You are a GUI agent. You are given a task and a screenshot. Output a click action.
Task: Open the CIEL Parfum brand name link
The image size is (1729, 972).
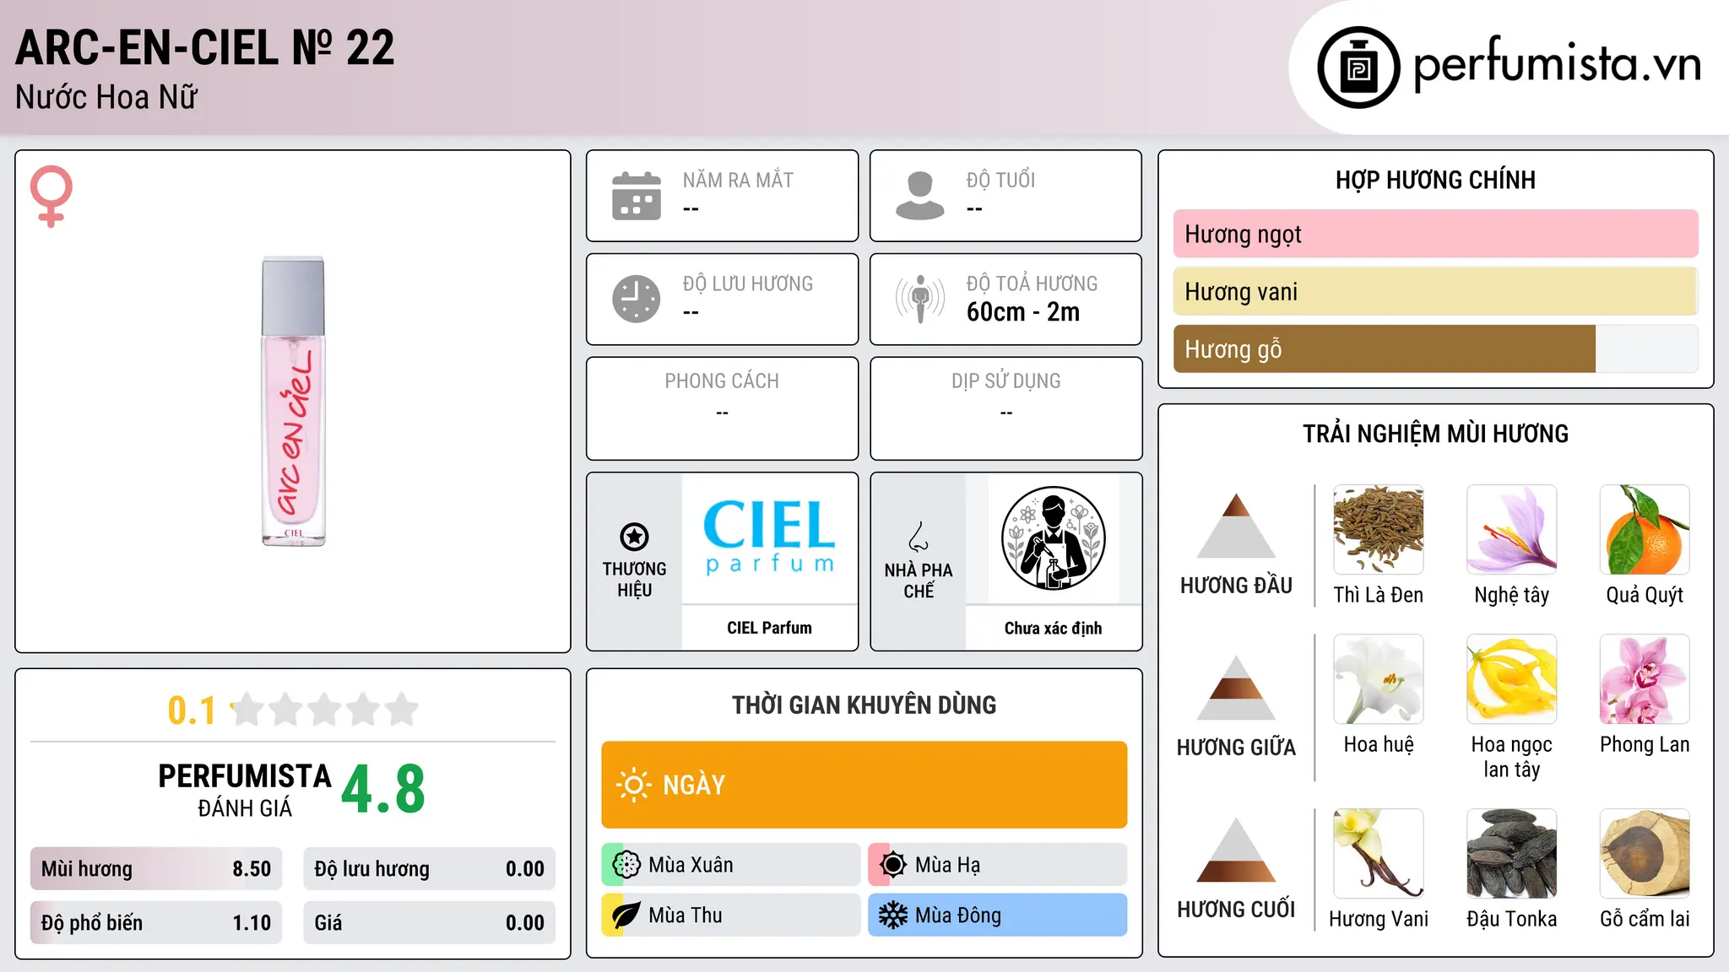tap(769, 628)
